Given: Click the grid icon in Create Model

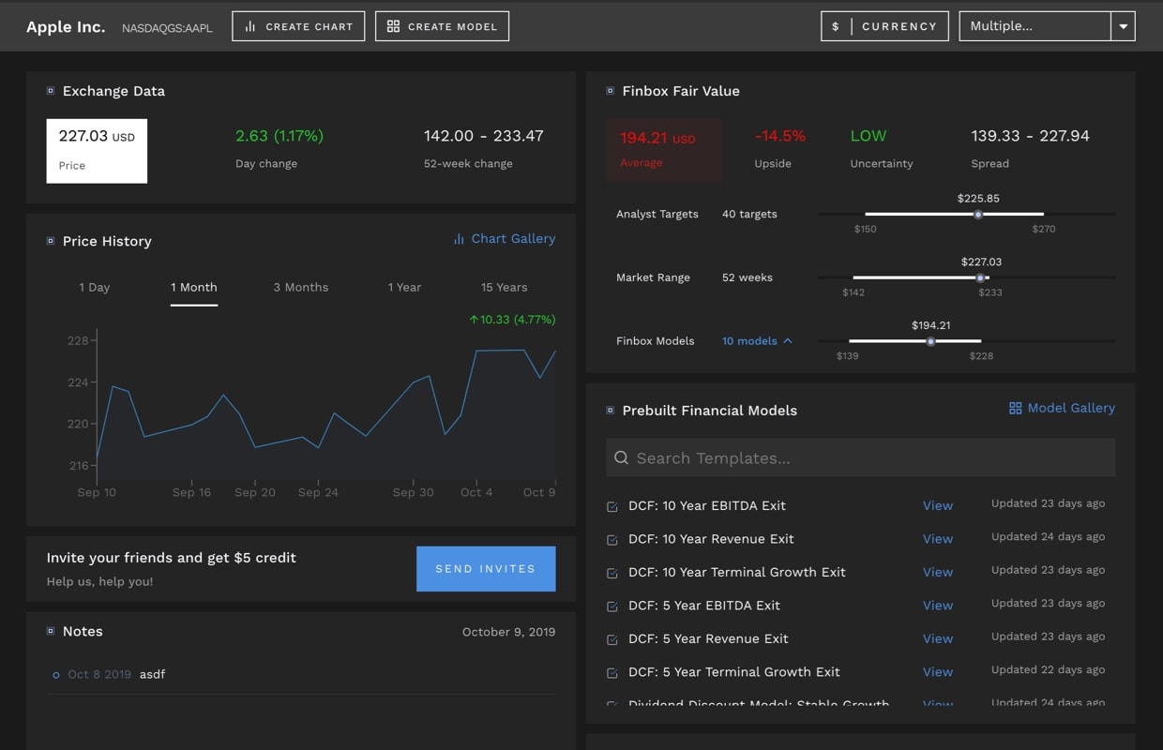Looking at the screenshot, I should [393, 26].
